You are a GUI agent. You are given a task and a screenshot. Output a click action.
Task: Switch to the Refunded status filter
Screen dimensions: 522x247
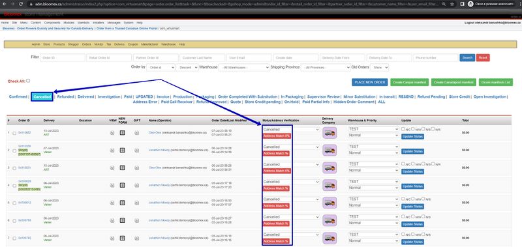pos(66,96)
